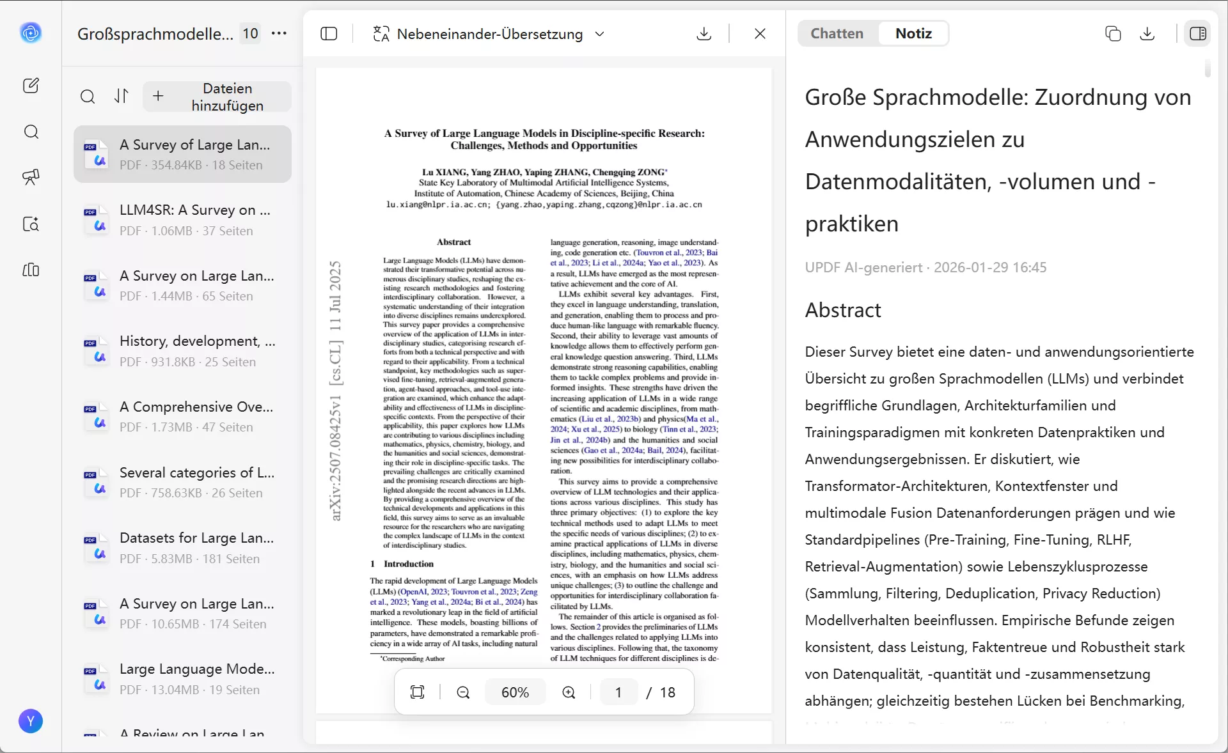Click the sort files icon
This screenshot has height=753, width=1228.
tap(122, 96)
